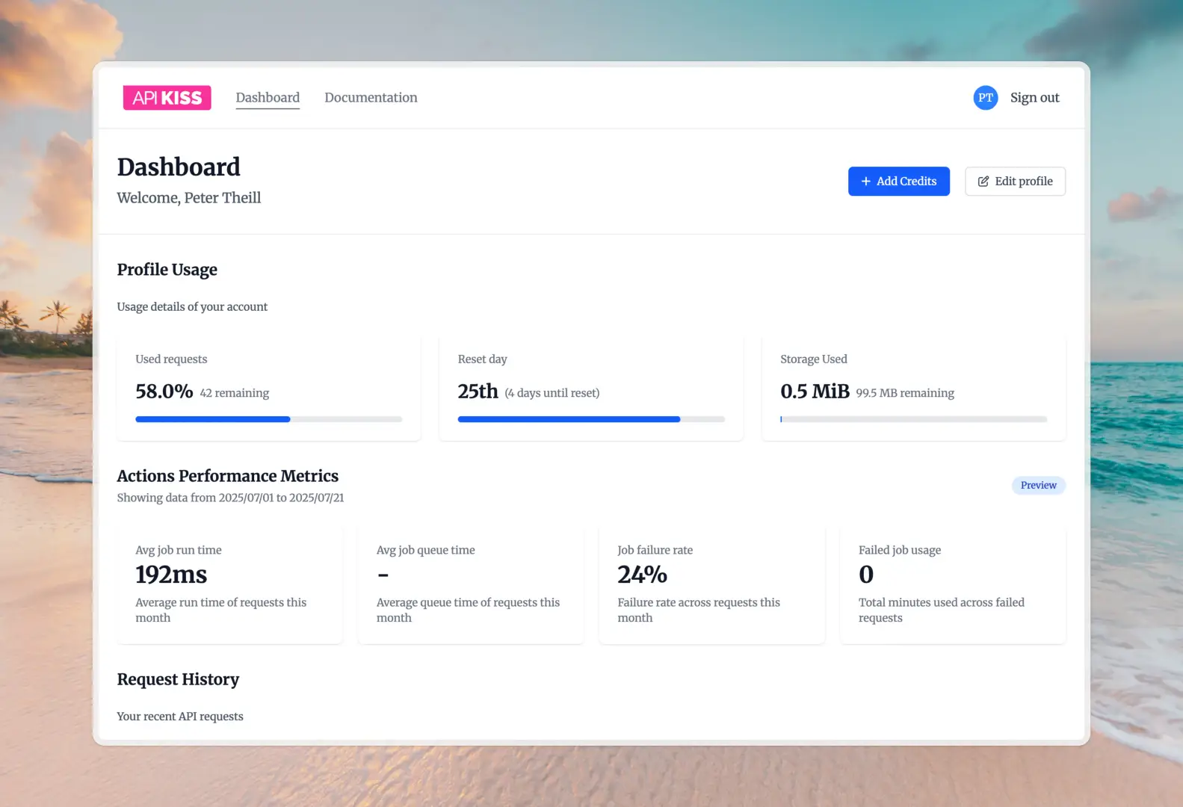
Task: Click the API KISS logo
Action: [167, 98]
